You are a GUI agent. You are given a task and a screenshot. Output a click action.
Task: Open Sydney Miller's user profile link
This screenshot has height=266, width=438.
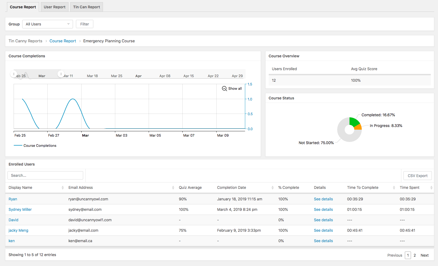pos(20,209)
